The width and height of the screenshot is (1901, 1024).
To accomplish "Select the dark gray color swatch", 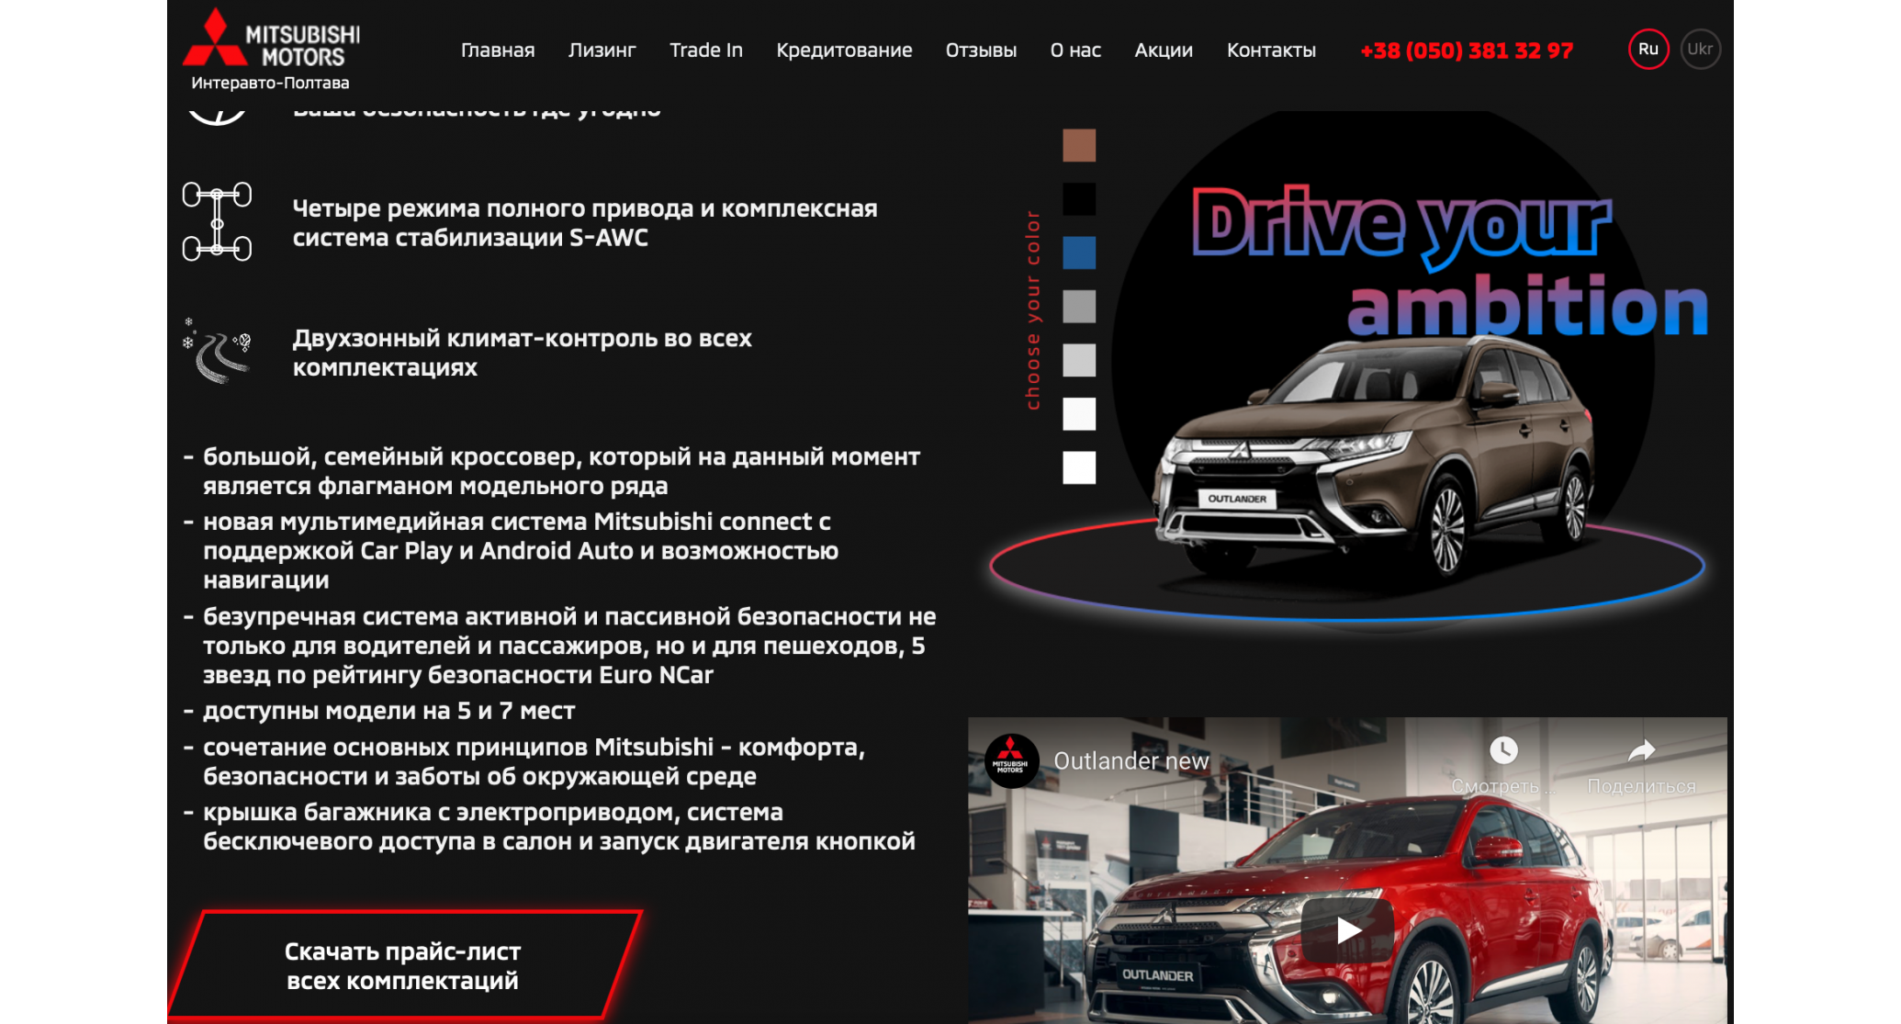I will click(1079, 306).
